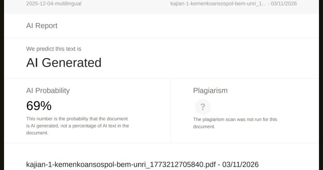This screenshot has width=323, height=170.
Task: Click the 03/11/2026 date in the top header
Action: (x=284, y=4)
